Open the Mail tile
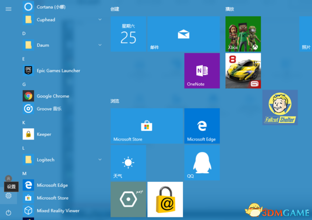Image resolution: width=312 pixels, height=220 pixels. tap(183, 34)
